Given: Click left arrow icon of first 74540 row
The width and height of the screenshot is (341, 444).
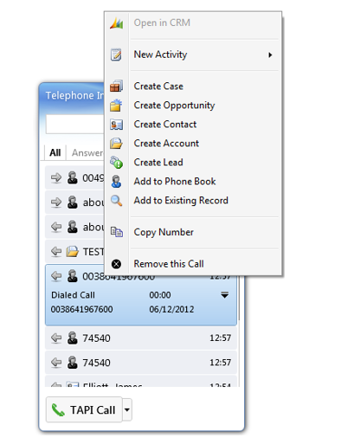Looking at the screenshot, I should coord(56,338).
